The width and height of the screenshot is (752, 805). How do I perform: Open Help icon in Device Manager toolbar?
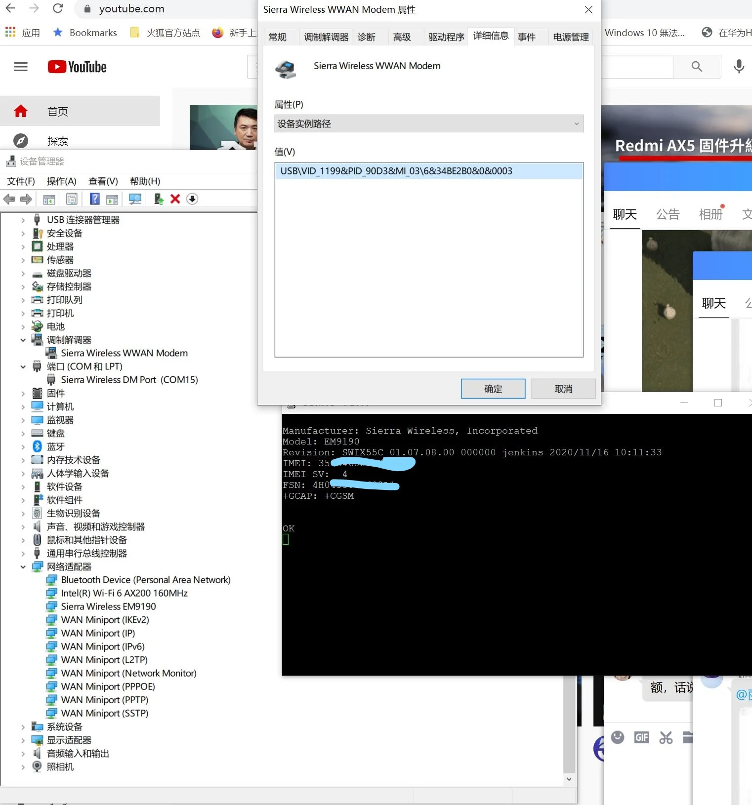click(94, 199)
